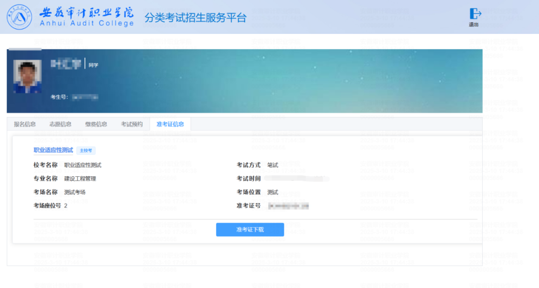Click the 职业适应性测试 section heading
539x288 pixels.
click(53, 150)
